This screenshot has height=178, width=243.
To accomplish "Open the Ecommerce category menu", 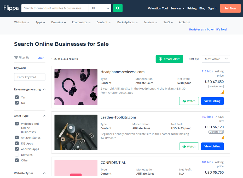I will (81, 22).
